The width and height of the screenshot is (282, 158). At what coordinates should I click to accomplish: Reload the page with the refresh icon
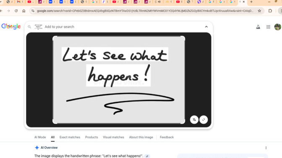tap(16, 11)
